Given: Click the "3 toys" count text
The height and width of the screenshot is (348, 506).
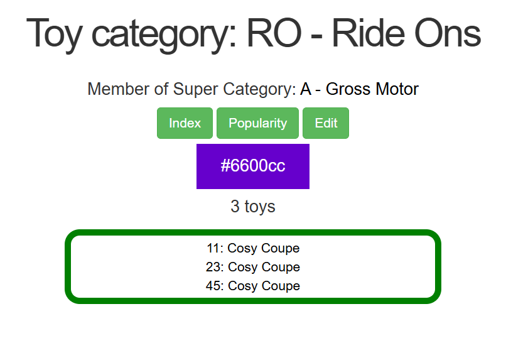Looking at the screenshot, I should click(x=253, y=206).
